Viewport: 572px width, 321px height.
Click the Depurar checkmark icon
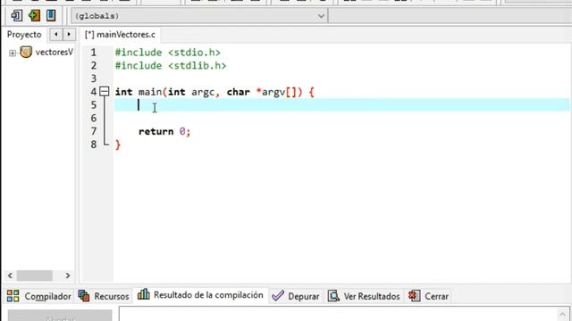(x=278, y=295)
